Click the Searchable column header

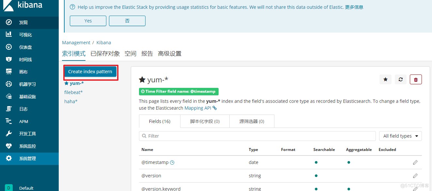[324, 150]
